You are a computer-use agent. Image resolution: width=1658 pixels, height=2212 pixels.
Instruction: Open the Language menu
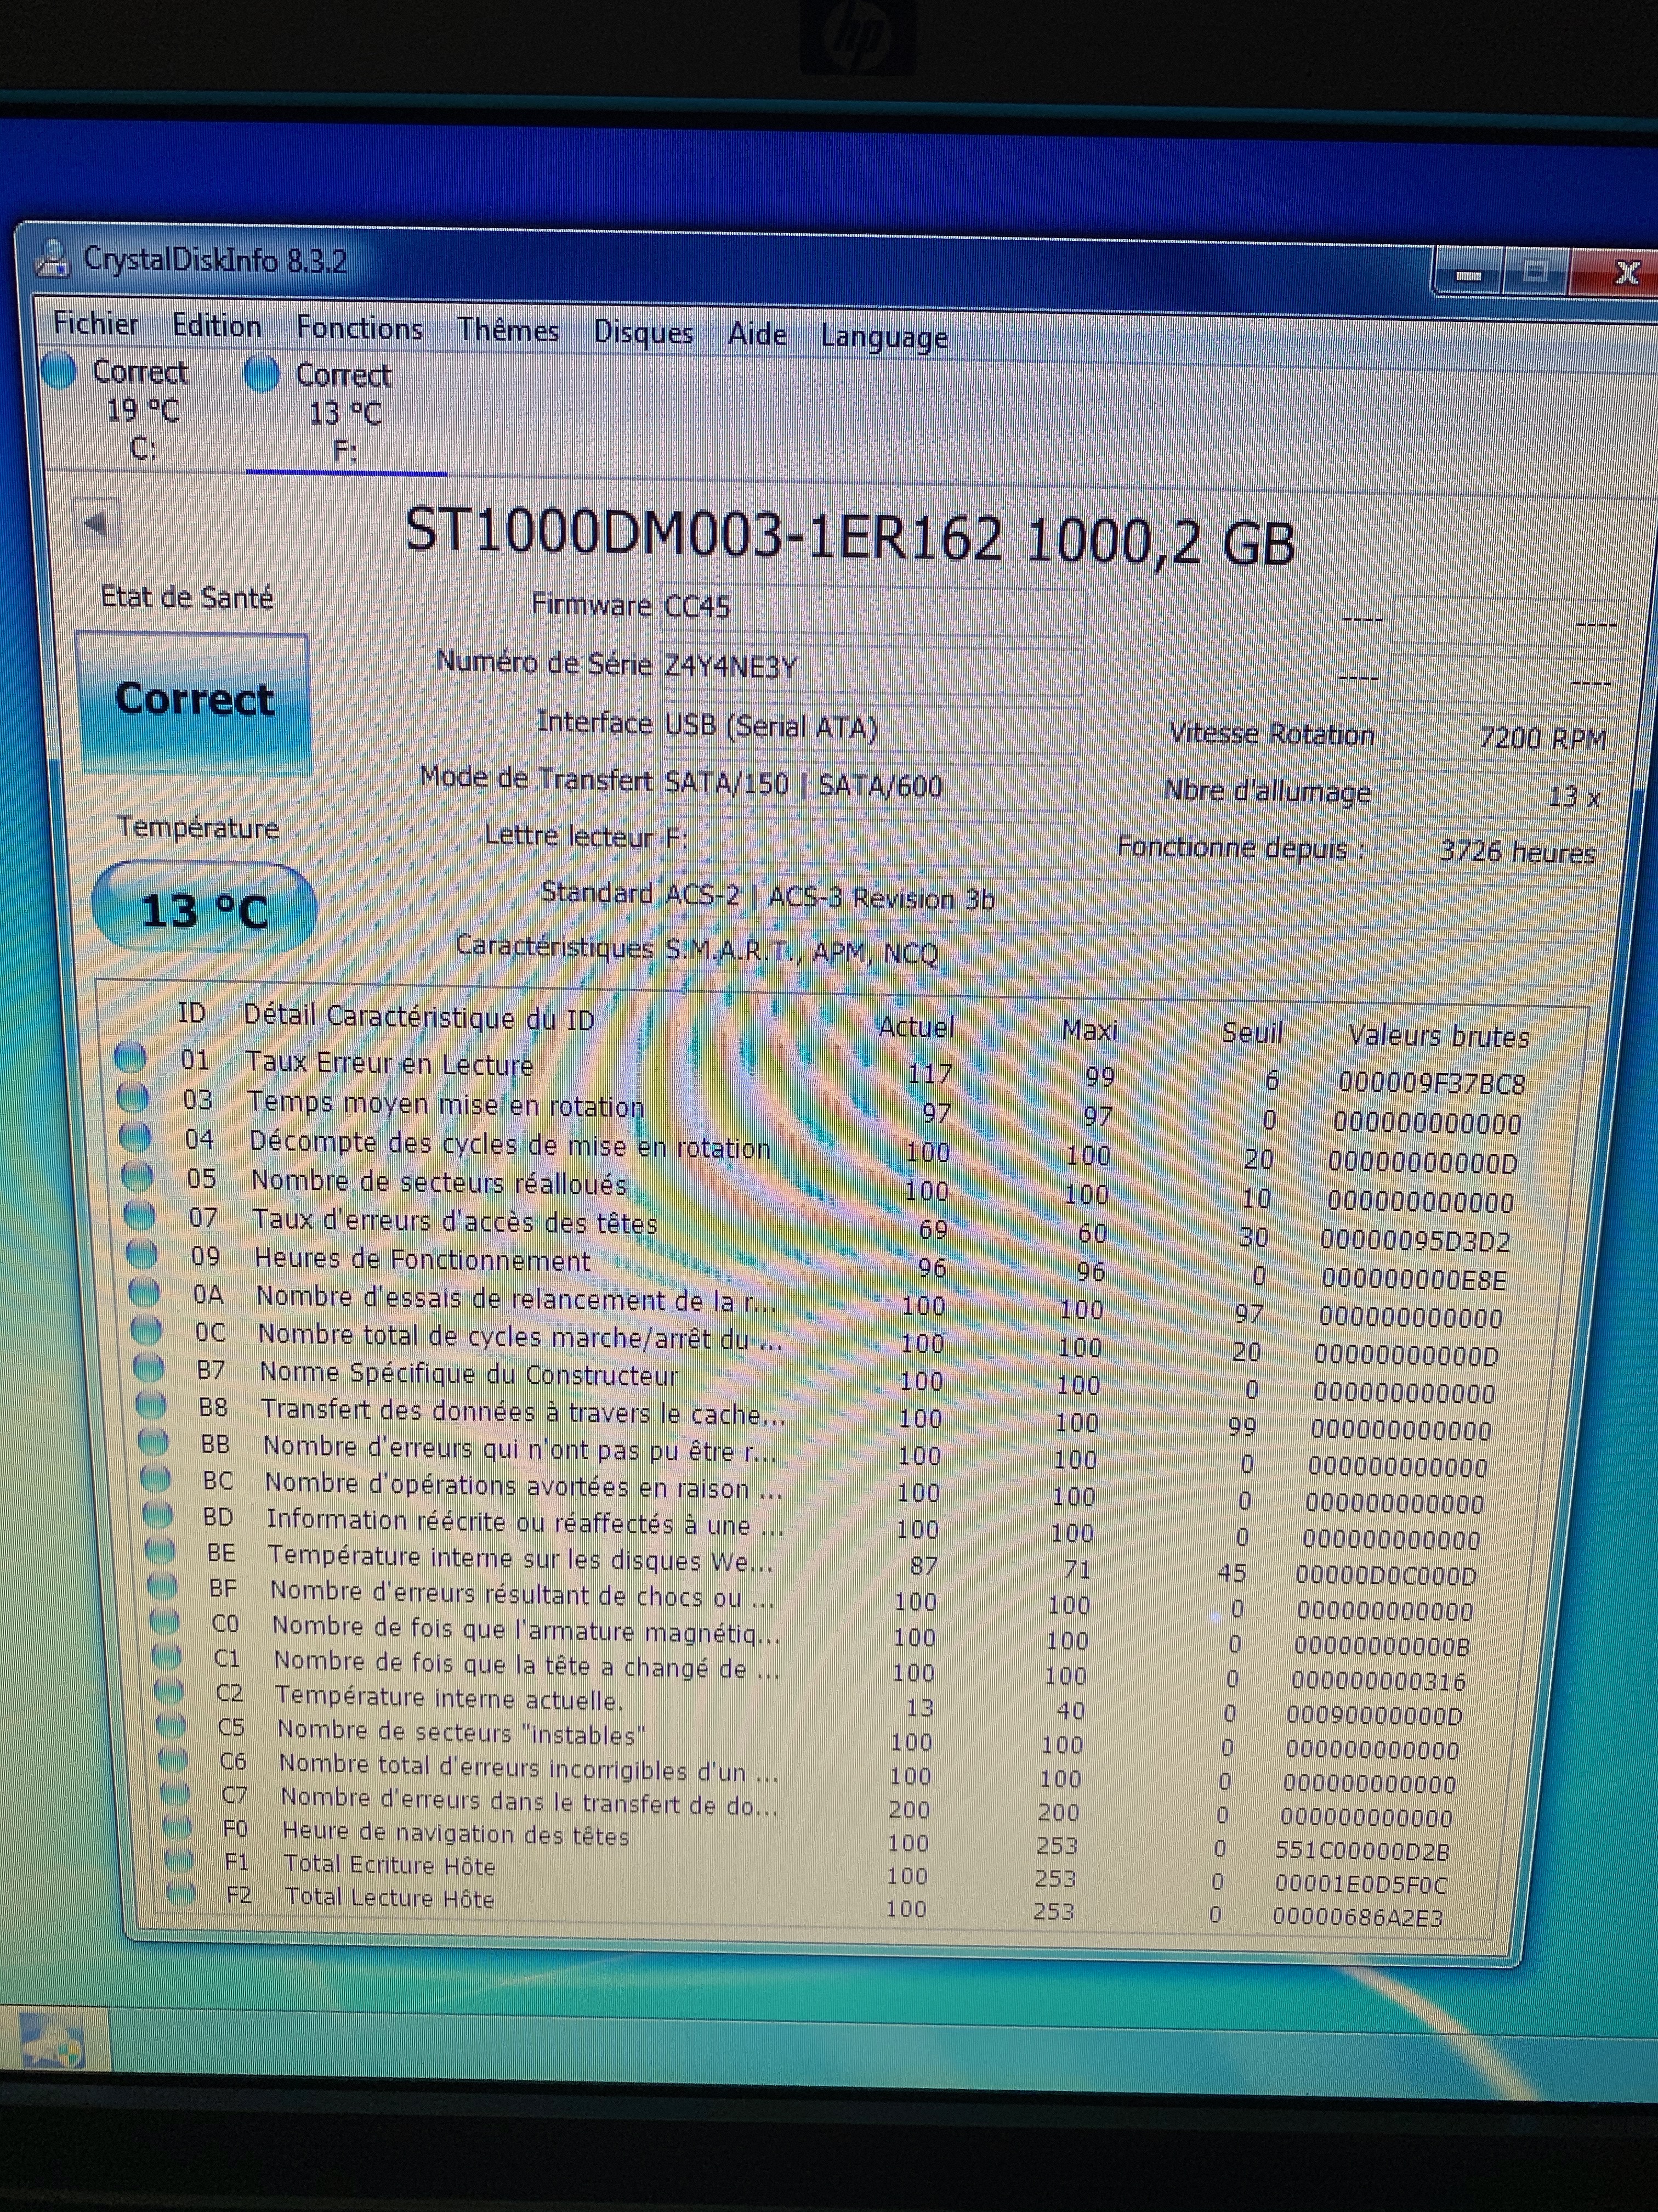(883, 338)
